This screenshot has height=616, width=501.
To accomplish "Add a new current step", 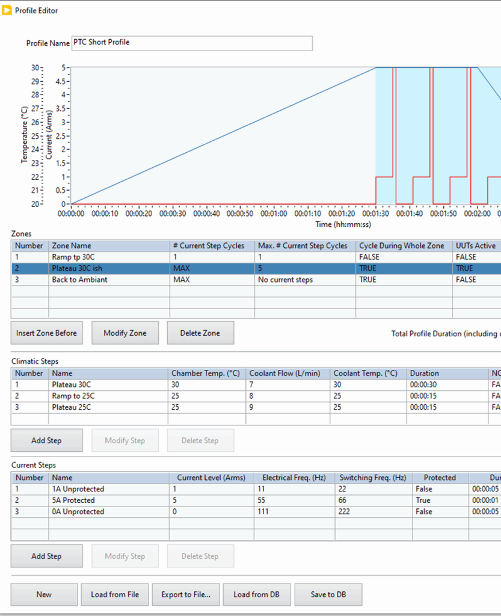I will 46,556.
